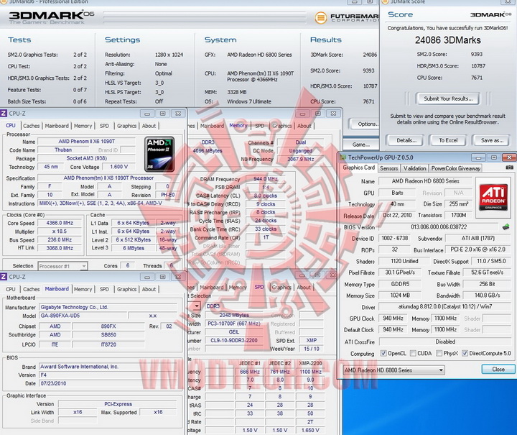The width and height of the screenshot is (517, 435).
Task: Switch to Caches tab in top CPU-Z window
Action: click(32, 126)
